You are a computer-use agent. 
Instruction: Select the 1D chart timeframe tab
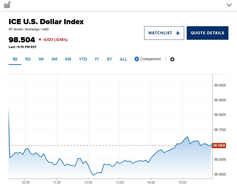point(15,59)
